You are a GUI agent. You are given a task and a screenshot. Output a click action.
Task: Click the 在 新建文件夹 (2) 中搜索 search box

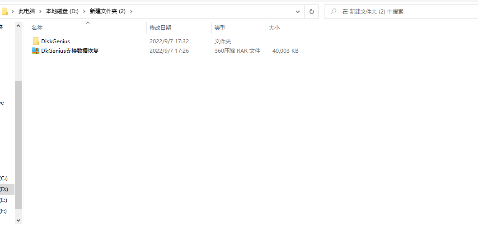402,11
